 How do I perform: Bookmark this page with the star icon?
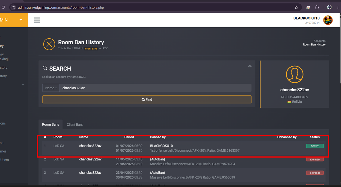point(296,7)
